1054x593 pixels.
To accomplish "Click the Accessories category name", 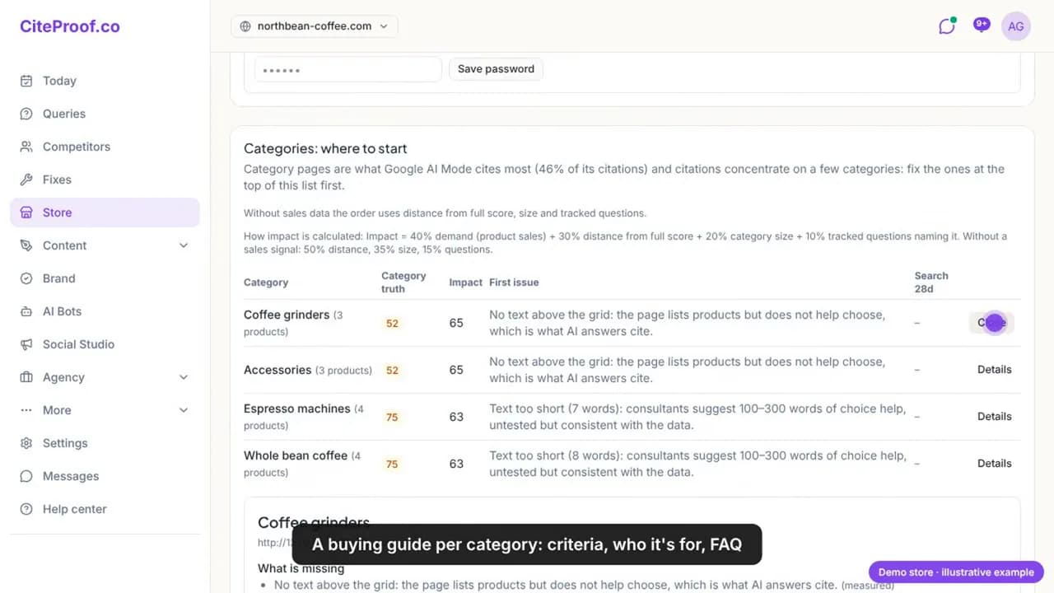I will (277, 370).
